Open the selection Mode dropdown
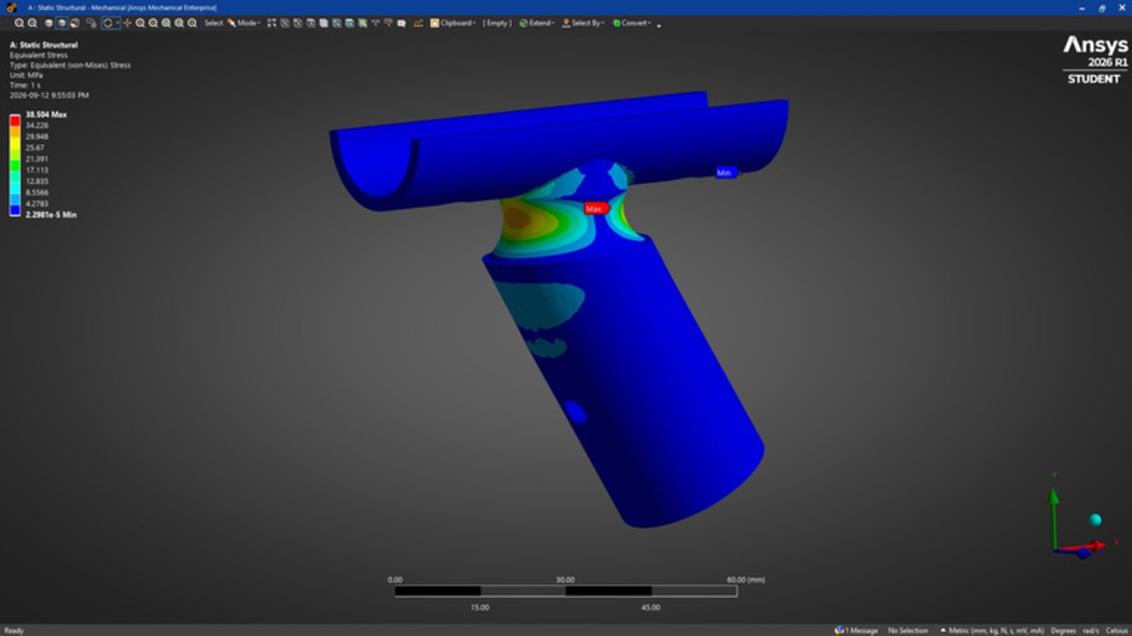The image size is (1132, 636). 243,23
